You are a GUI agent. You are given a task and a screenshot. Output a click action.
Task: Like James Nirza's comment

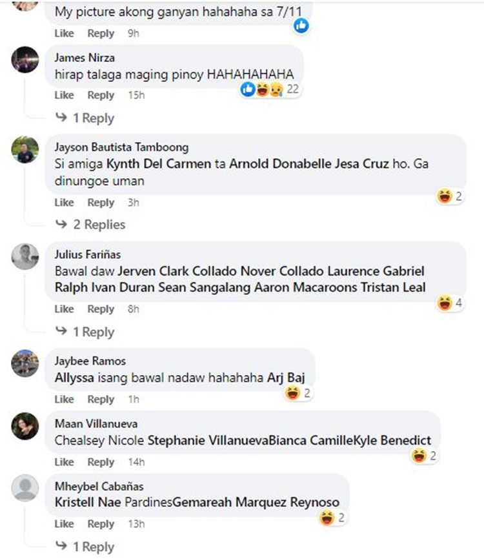pyautogui.click(x=64, y=95)
